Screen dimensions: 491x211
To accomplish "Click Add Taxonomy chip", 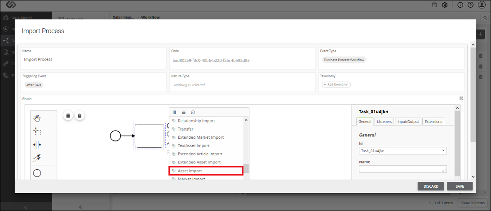I will 336,84.
